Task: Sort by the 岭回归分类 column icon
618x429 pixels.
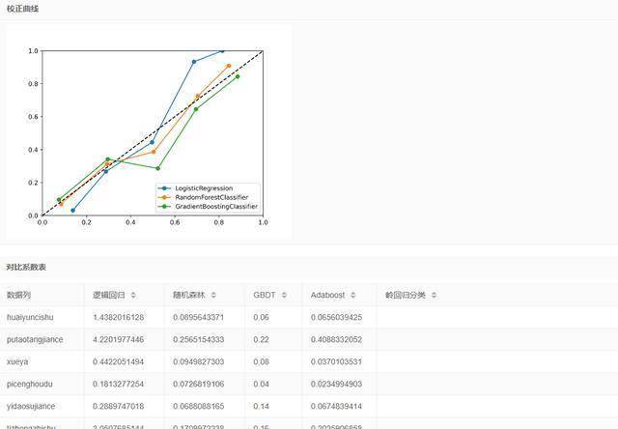Action: tap(434, 295)
